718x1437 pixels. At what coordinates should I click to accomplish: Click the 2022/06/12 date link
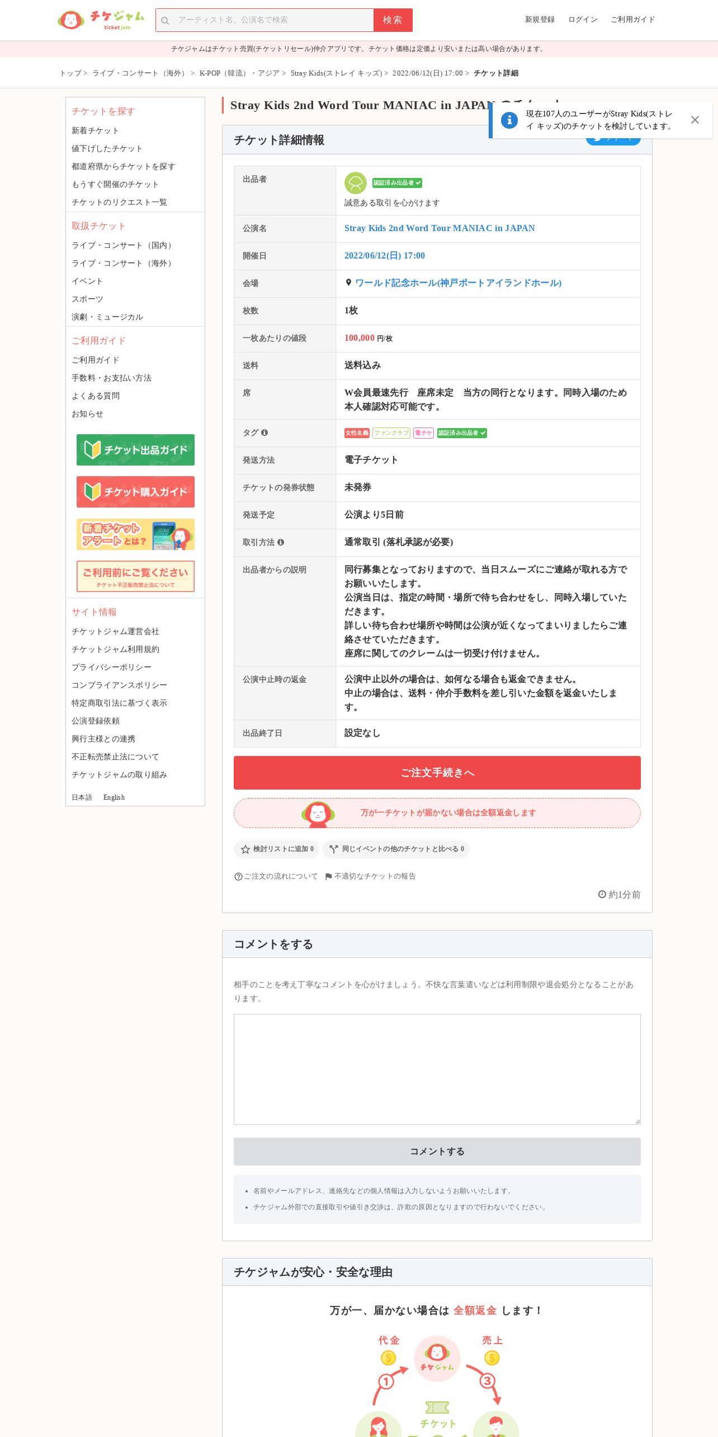pyautogui.click(x=385, y=256)
